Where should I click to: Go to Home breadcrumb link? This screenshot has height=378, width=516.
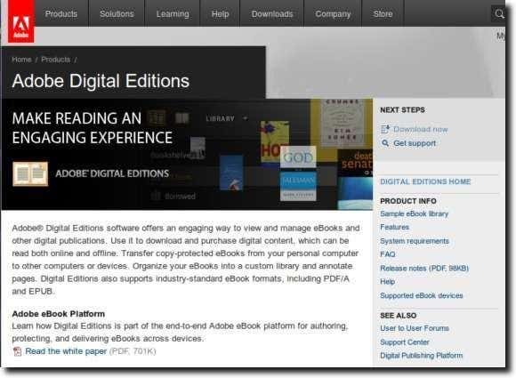(x=21, y=60)
